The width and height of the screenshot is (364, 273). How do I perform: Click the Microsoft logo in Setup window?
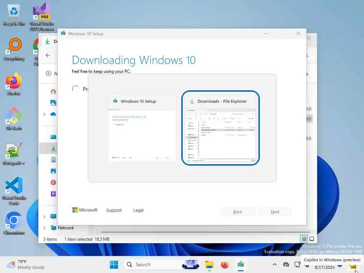coord(85,210)
